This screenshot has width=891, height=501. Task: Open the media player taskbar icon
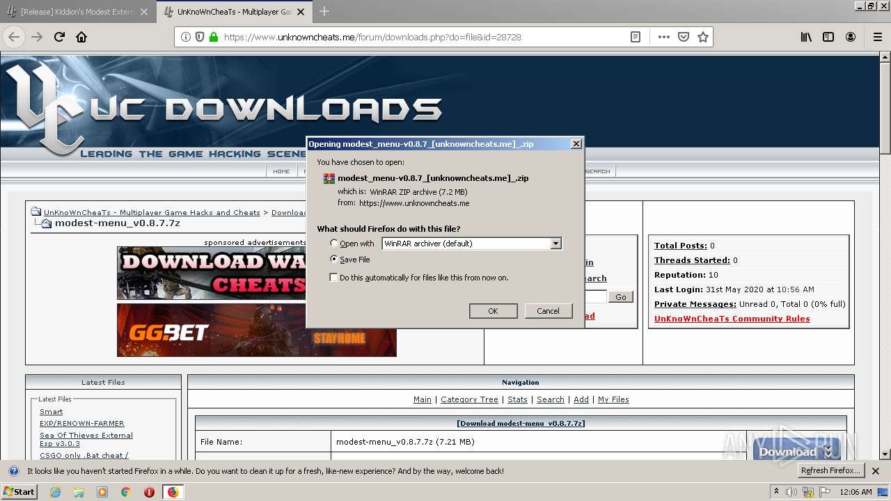102,492
